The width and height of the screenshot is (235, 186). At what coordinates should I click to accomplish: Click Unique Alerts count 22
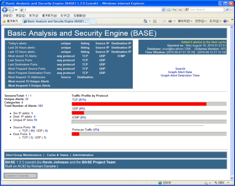(x=27, y=99)
